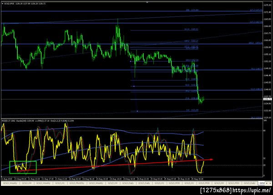
Task: Click the tab strip's left scroll arrow
Action: [x=267, y=183]
